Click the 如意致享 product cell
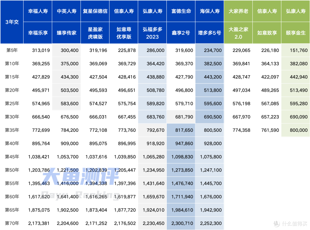 click(267, 33)
